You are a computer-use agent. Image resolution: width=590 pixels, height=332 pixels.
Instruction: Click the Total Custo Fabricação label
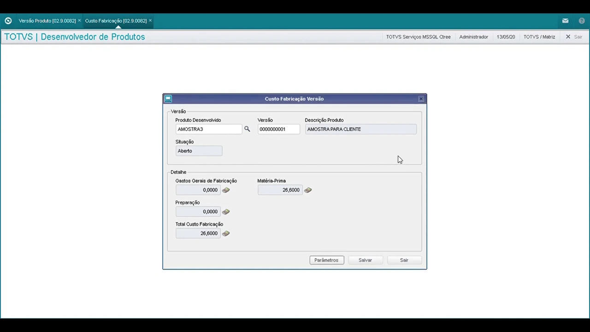click(199, 224)
